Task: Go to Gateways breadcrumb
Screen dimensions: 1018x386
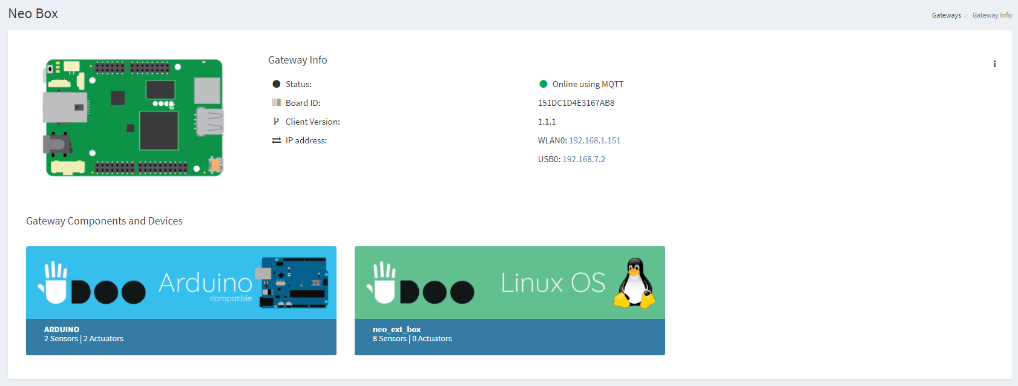Action: click(x=947, y=15)
